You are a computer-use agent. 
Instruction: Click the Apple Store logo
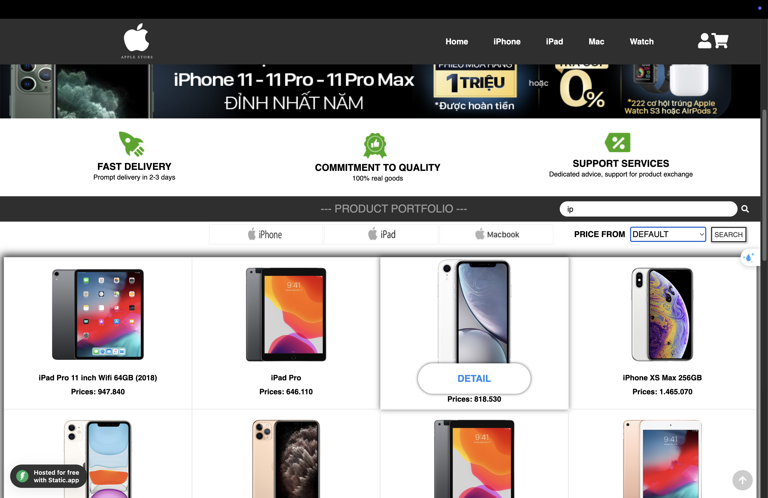pos(137,41)
